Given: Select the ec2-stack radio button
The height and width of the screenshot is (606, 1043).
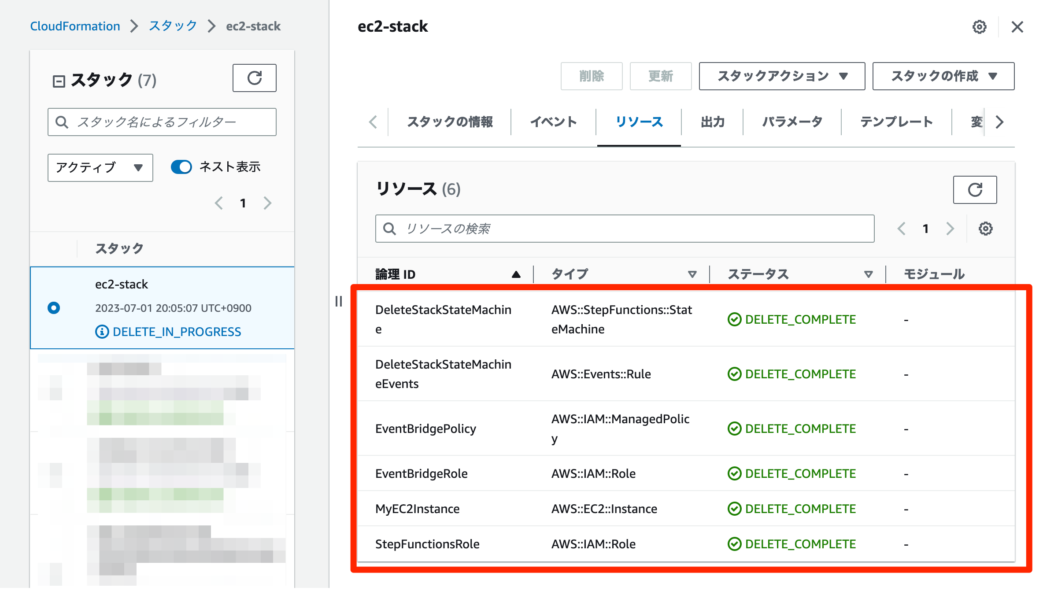Looking at the screenshot, I should click(53, 308).
